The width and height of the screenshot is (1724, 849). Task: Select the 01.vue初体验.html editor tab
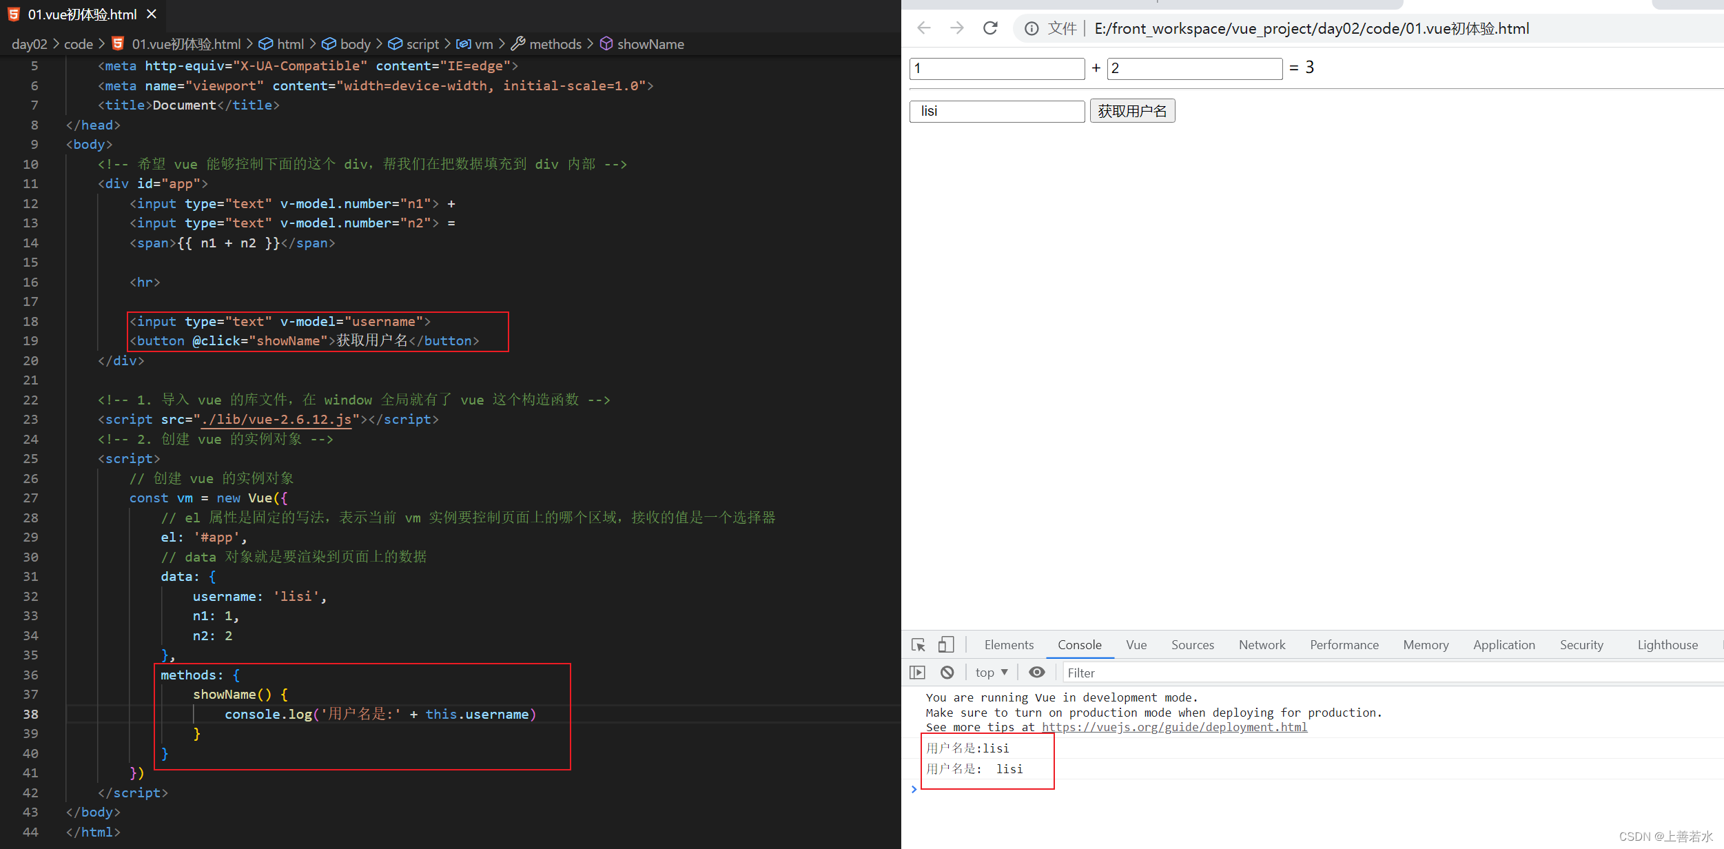[83, 14]
